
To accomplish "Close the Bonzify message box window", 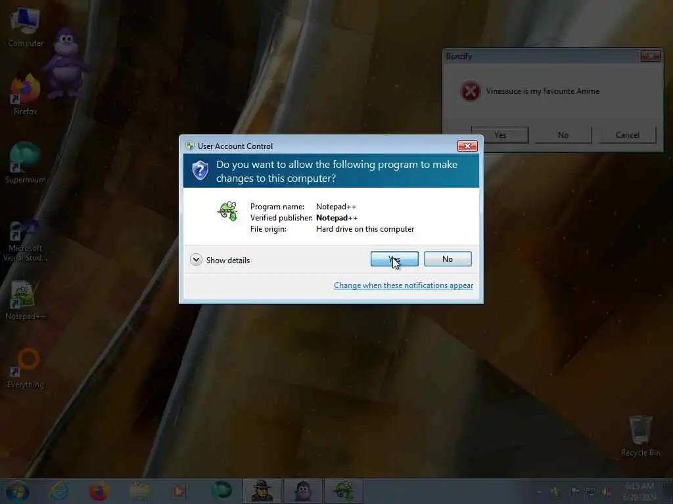I will (x=650, y=56).
